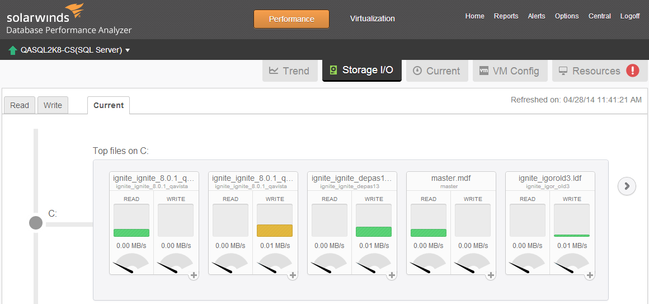
Task: Click ignite_depas13 WRITE gauge dial
Action: [374, 264]
